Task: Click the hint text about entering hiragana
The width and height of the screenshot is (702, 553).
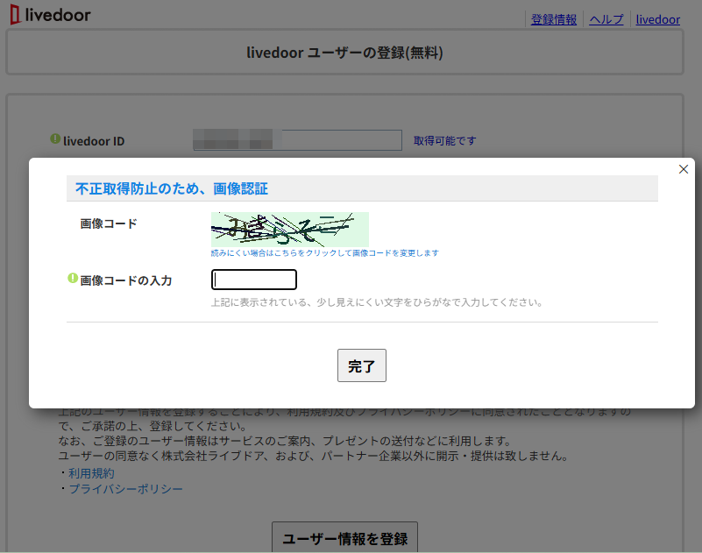Action: [377, 302]
